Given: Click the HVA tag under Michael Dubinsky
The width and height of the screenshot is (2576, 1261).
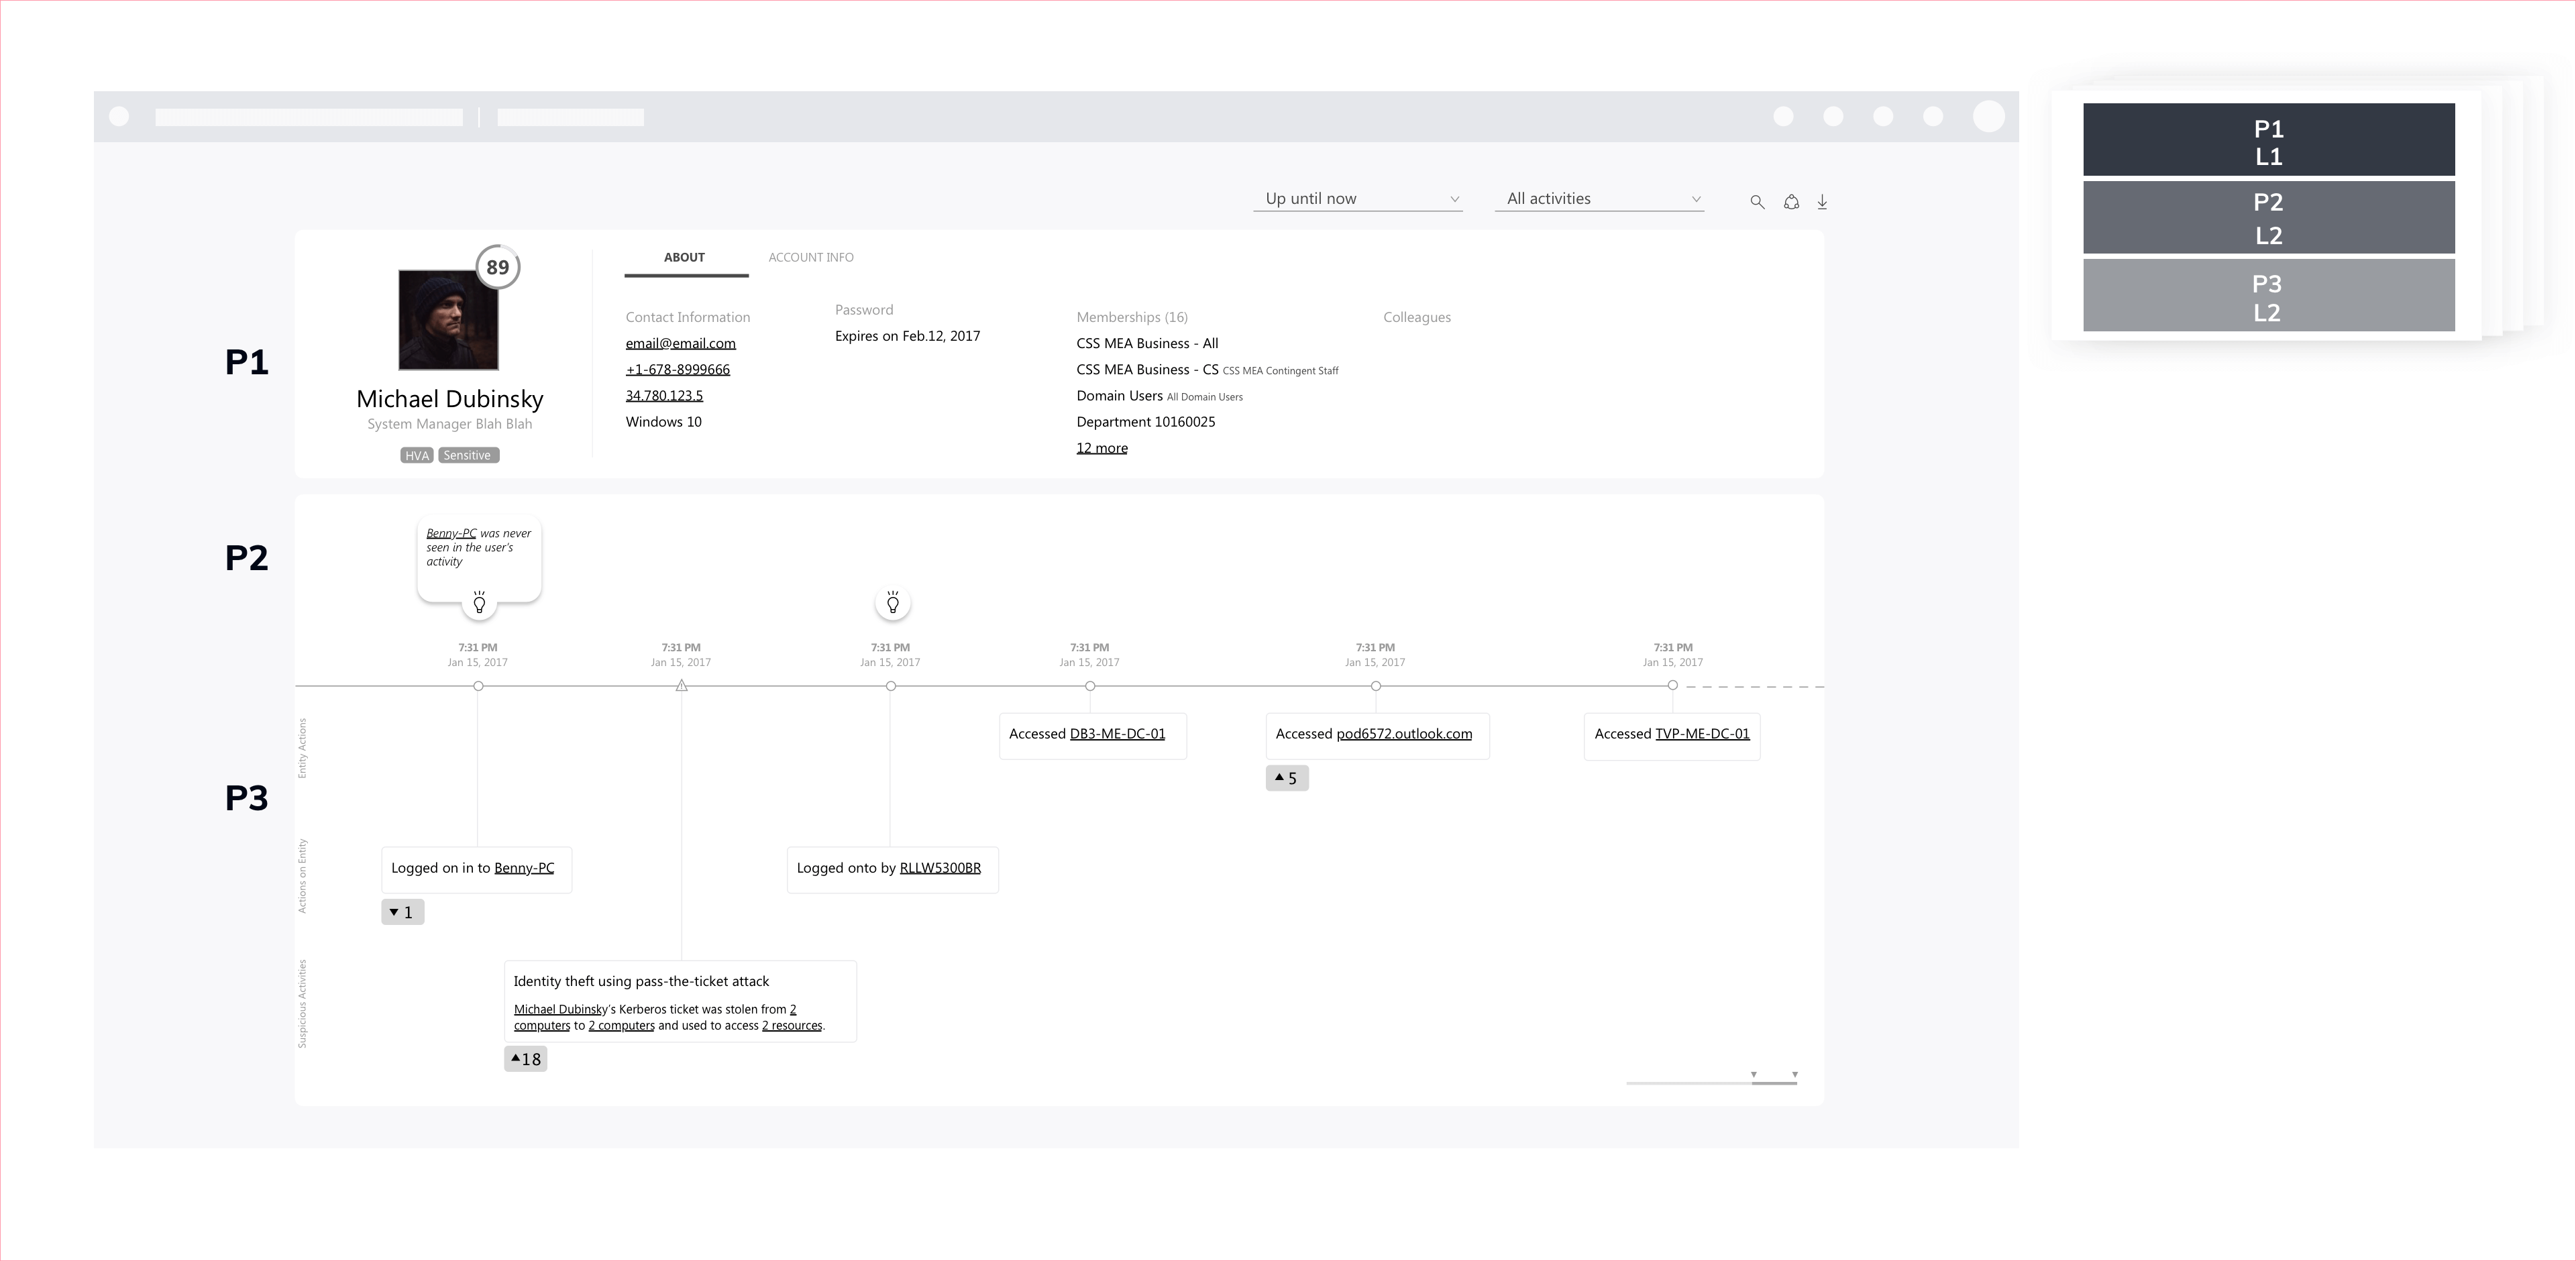Looking at the screenshot, I should [416, 455].
